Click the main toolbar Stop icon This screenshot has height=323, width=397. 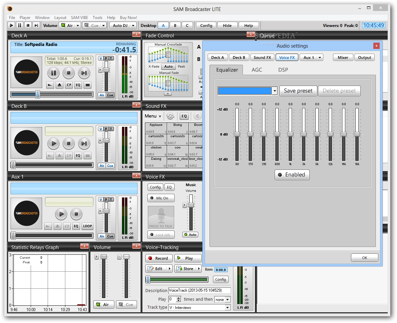28,25
